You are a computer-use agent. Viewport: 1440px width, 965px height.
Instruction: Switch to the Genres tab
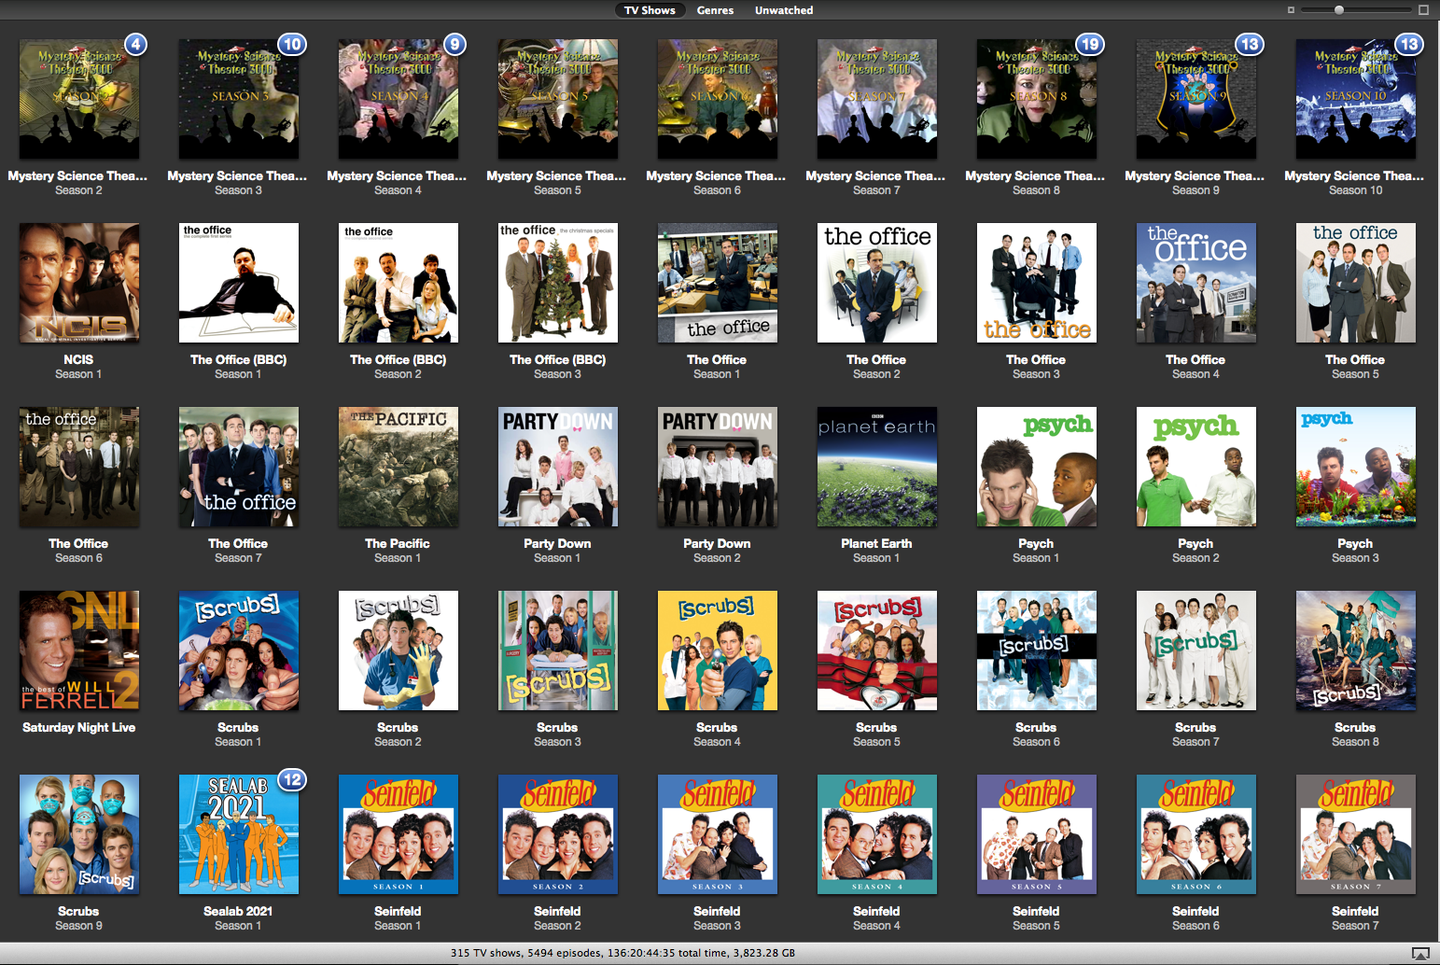coord(715,10)
